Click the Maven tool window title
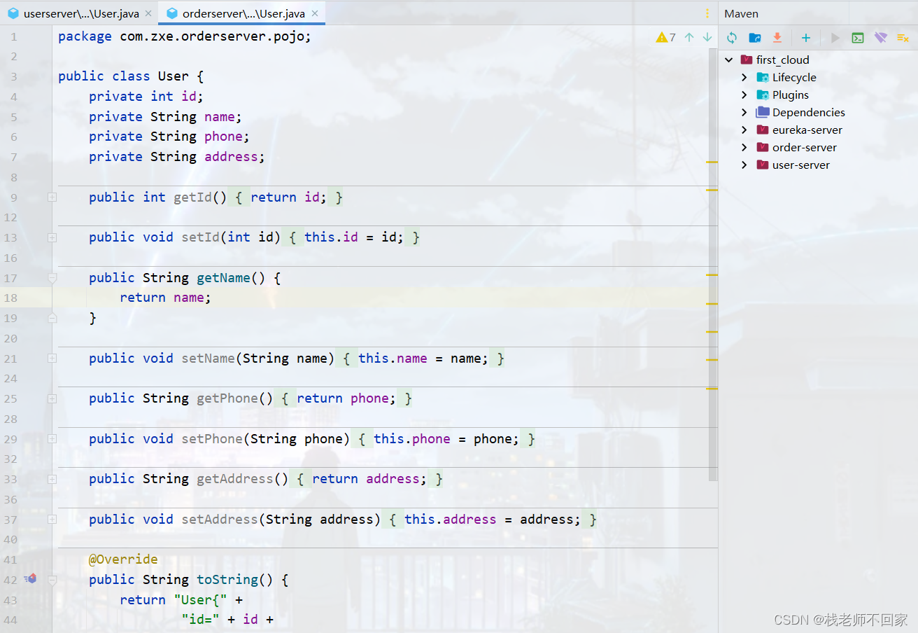The image size is (918, 633). pyautogui.click(x=741, y=13)
